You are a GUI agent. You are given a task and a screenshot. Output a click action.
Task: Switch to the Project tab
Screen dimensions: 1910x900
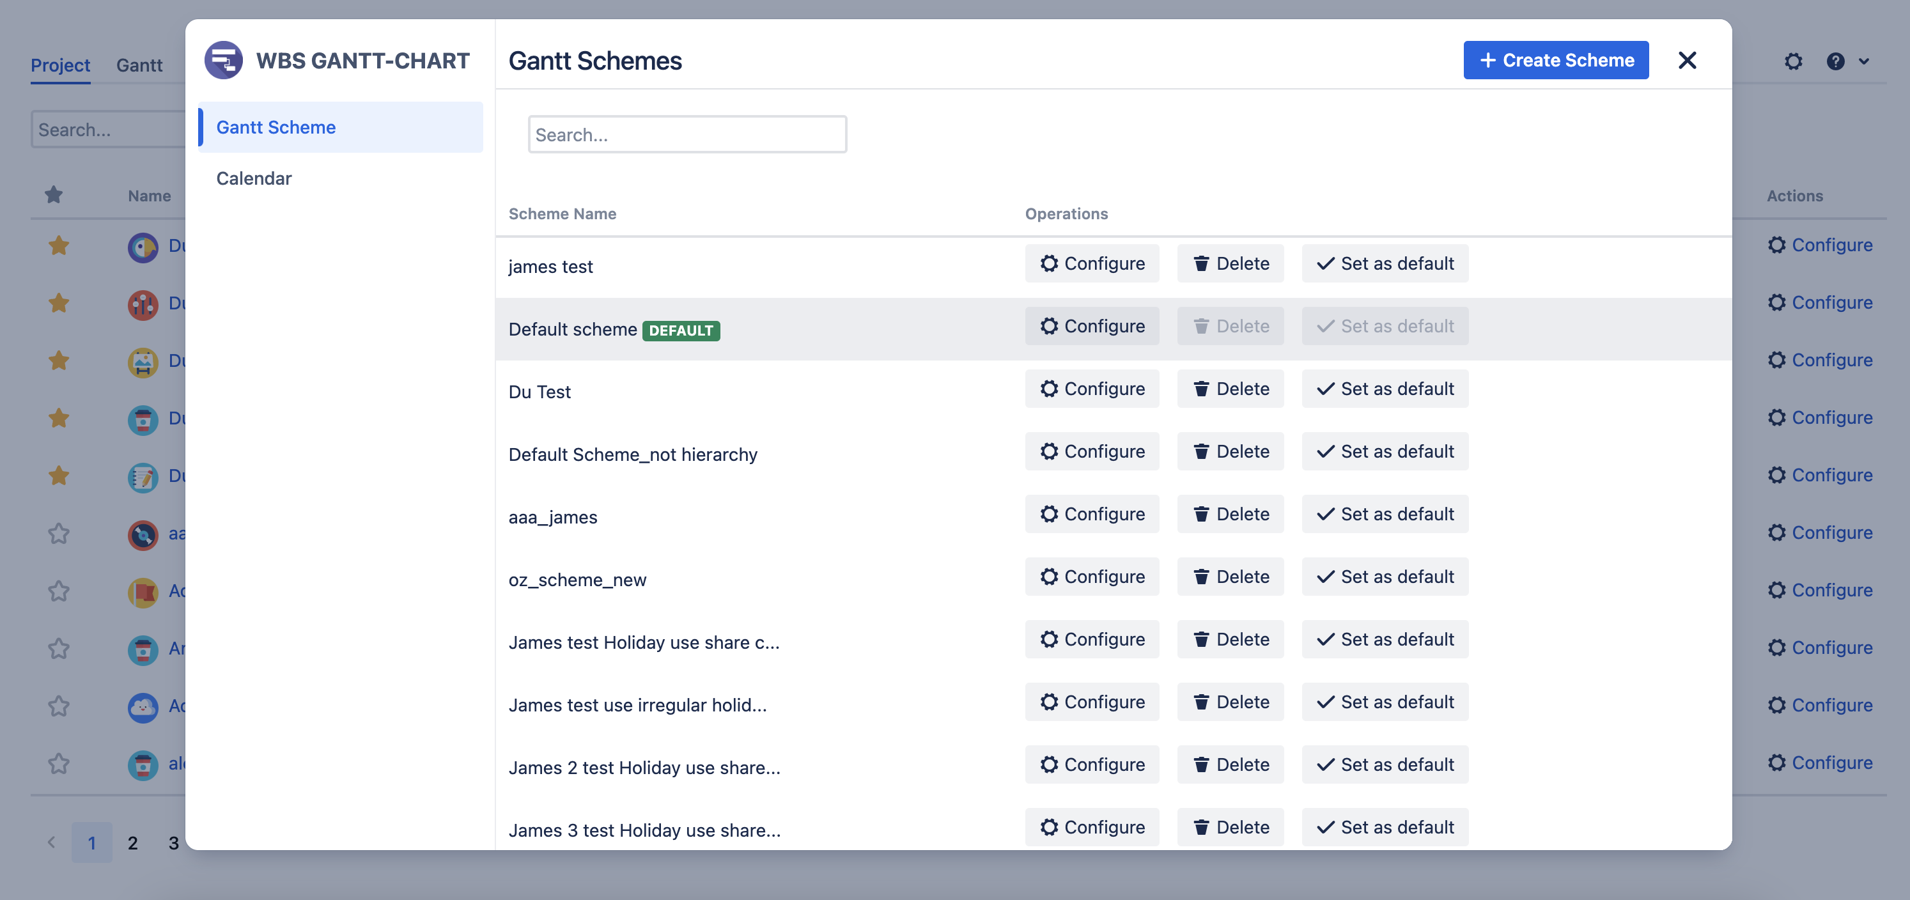pos(60,65)
